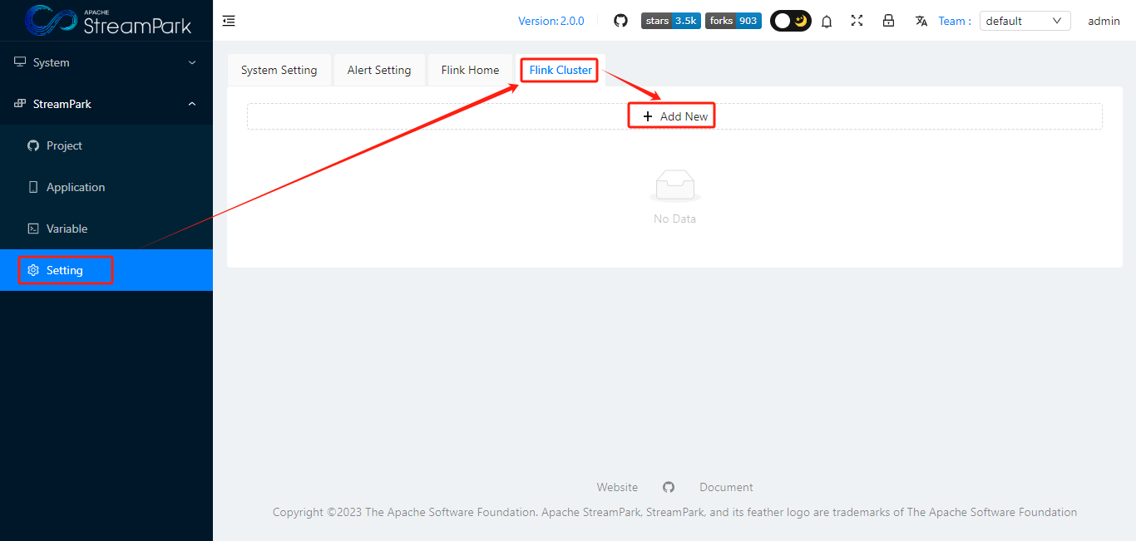Toggle dark mode with the theme switch
Image resolution: width=1136 pixels, height=541 pixels.
790,20
